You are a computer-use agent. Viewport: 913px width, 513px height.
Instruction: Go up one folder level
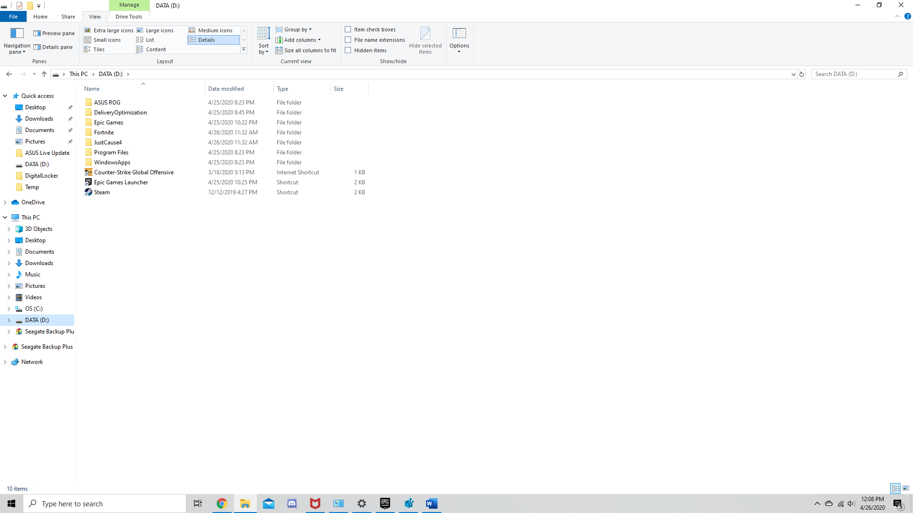coord(44,74)
